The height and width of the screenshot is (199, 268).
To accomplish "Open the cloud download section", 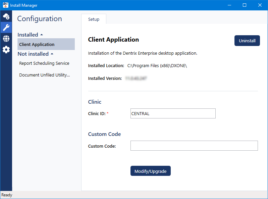I will click(6, 16).
